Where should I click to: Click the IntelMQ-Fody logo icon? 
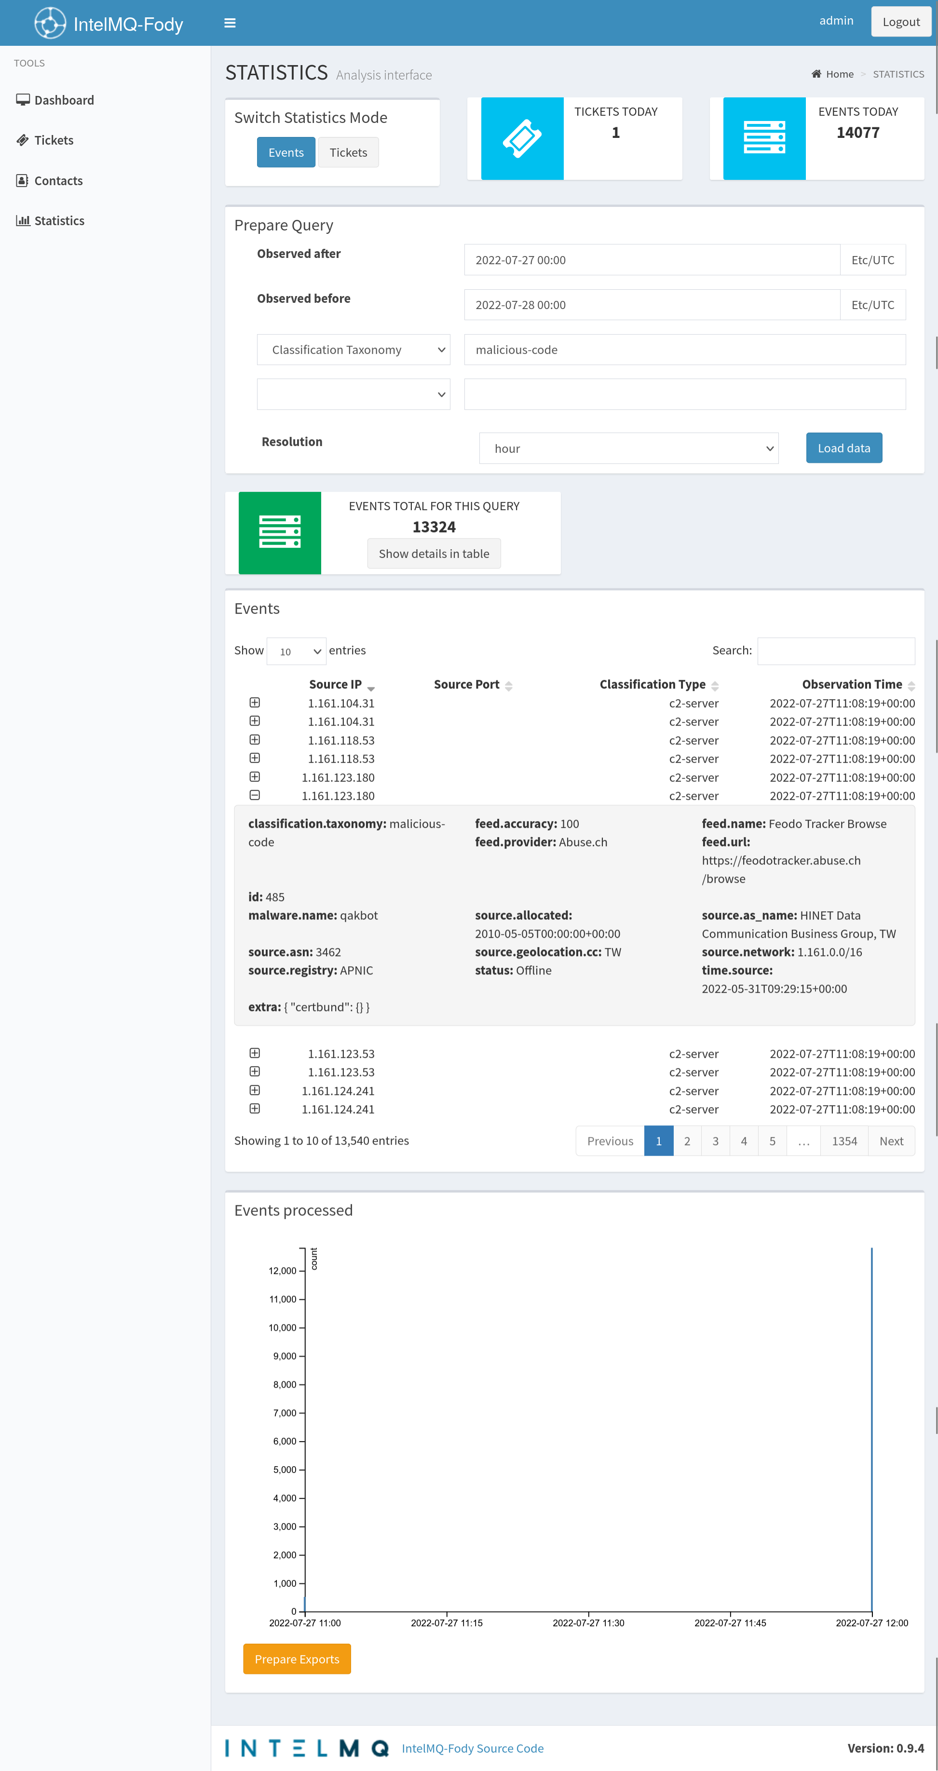pyautogui.click(x=50, y=23)
